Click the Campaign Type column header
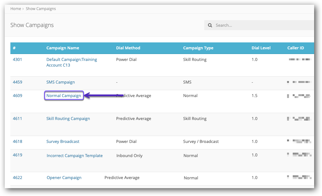This screenshot has height=196, width=322. point(198,48)
